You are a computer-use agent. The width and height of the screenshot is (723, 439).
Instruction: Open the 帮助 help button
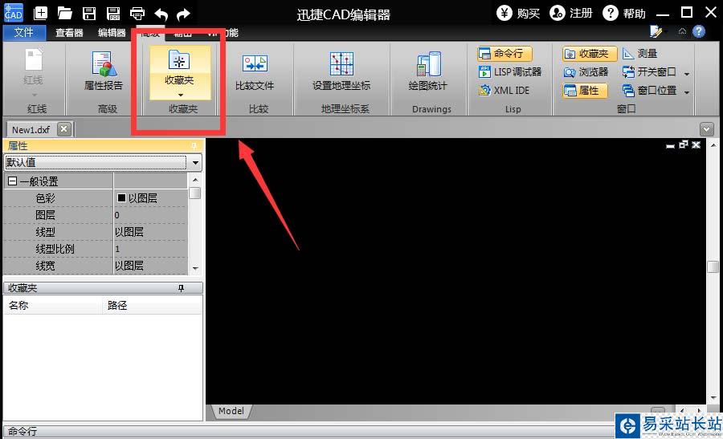coord(624,13)
